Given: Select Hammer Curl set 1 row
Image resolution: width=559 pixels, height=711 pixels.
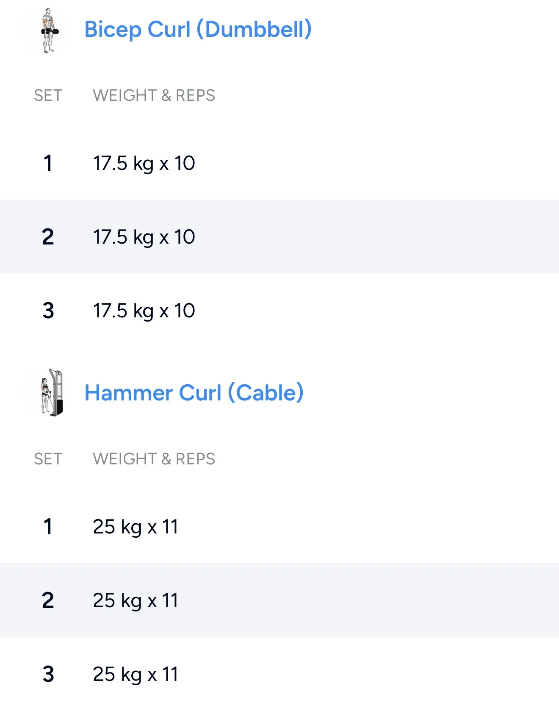Looking at the screenshot, I should click(x=279, y=527).
